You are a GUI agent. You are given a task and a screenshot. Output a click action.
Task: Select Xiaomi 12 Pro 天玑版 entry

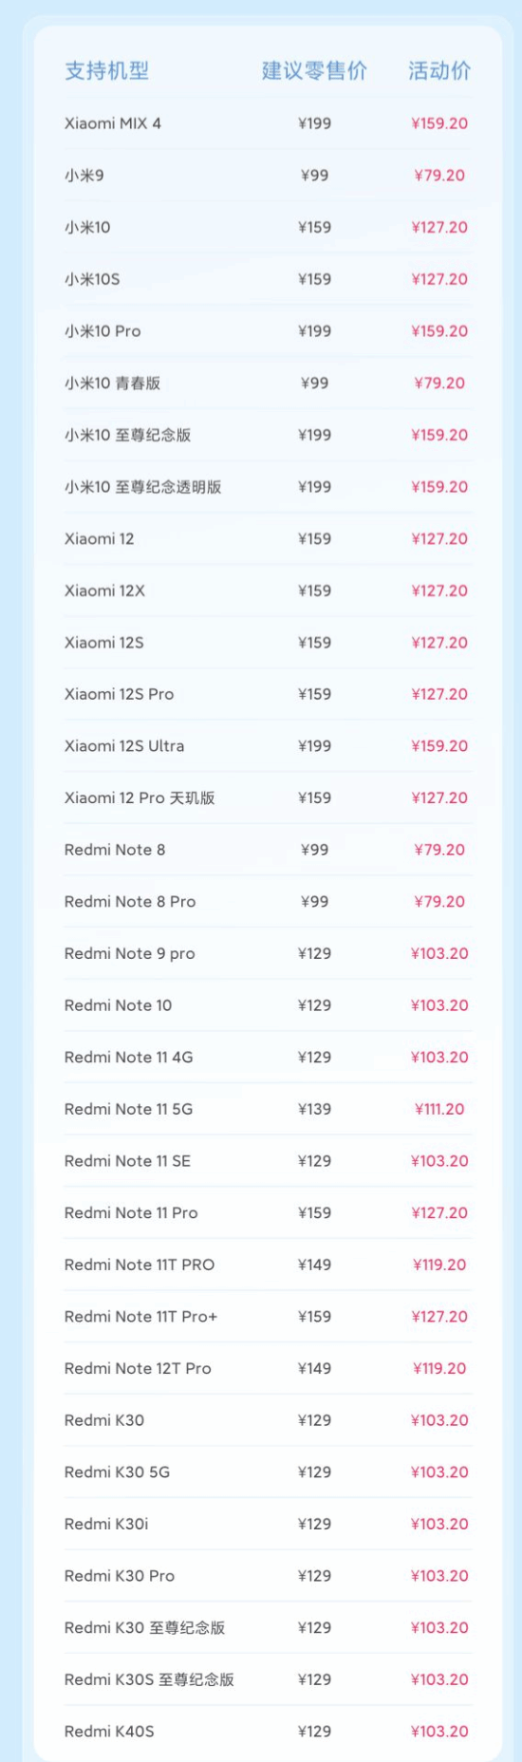point(140,798)
